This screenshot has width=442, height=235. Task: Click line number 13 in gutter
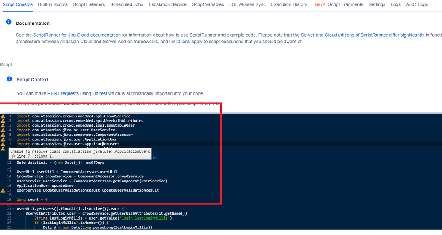point(9,172)
